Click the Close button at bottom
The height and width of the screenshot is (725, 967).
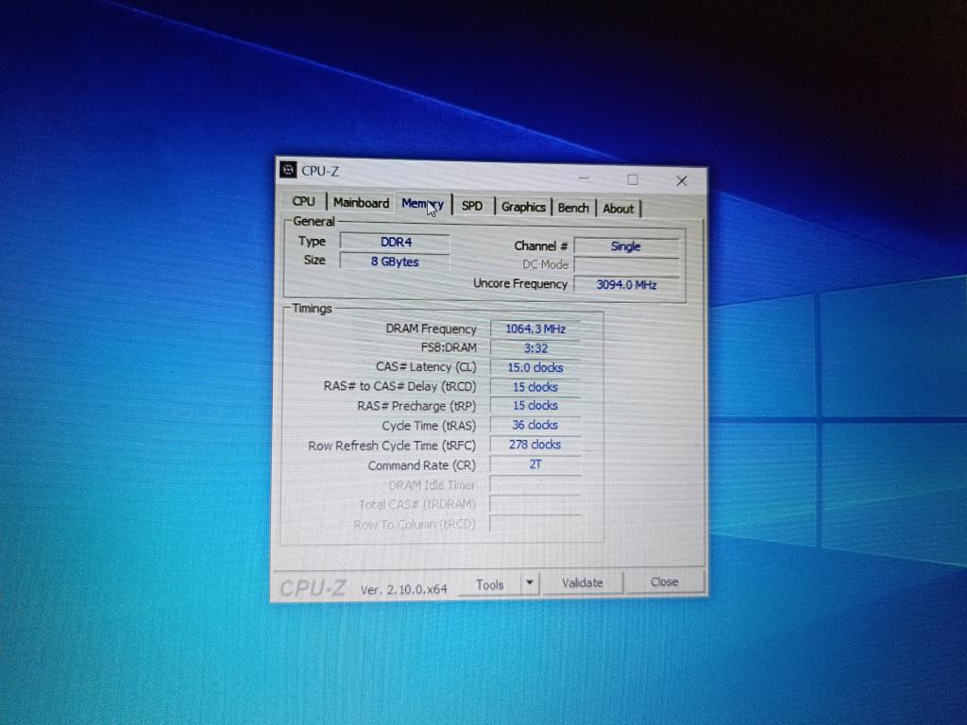click(664, 582)
